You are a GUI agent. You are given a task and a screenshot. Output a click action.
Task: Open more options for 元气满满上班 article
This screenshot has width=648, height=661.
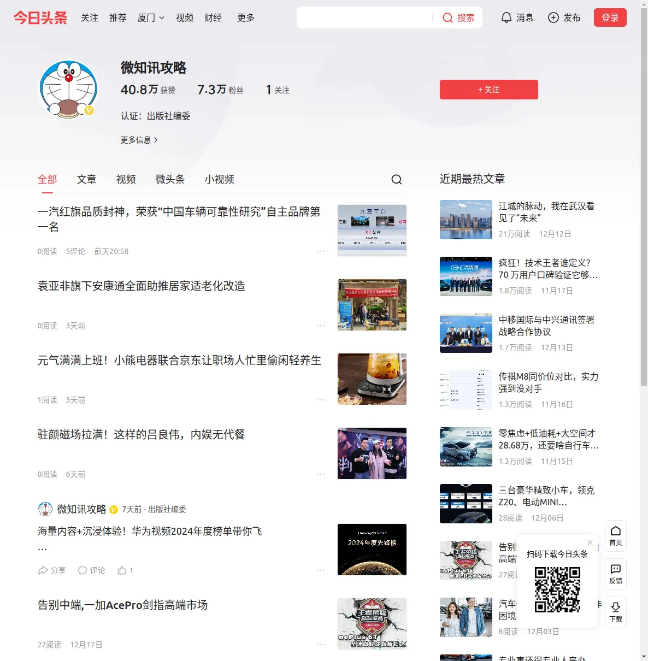point(321,400)
